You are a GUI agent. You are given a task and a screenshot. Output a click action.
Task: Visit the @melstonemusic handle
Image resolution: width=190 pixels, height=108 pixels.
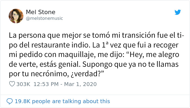pos(44,18)
